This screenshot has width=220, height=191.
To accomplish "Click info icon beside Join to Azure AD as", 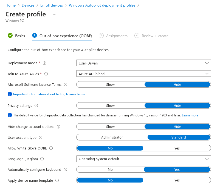I will [46, 74].
